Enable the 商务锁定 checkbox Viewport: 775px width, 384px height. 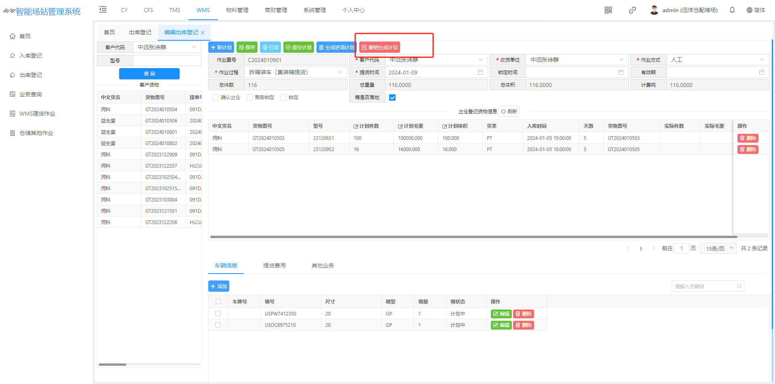point(249,98)
